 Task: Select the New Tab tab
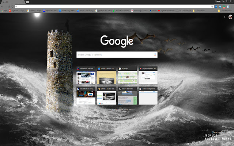pyautogui.click(x=12, y=2)
